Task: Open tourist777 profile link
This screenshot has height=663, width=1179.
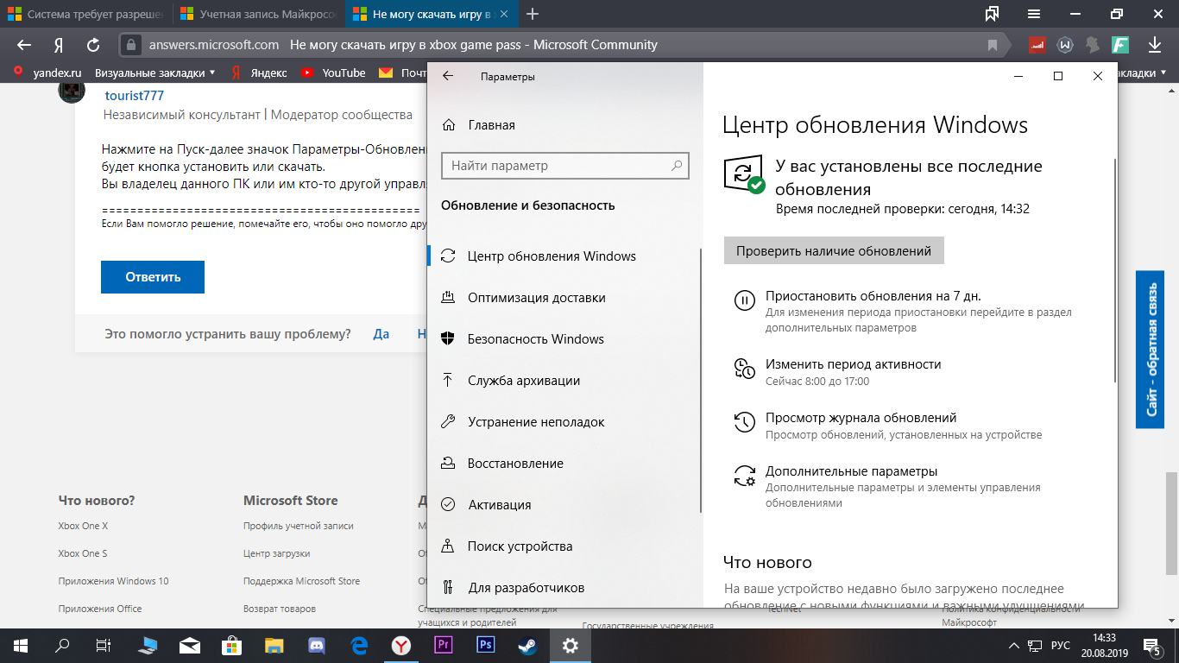Action: 134,95
